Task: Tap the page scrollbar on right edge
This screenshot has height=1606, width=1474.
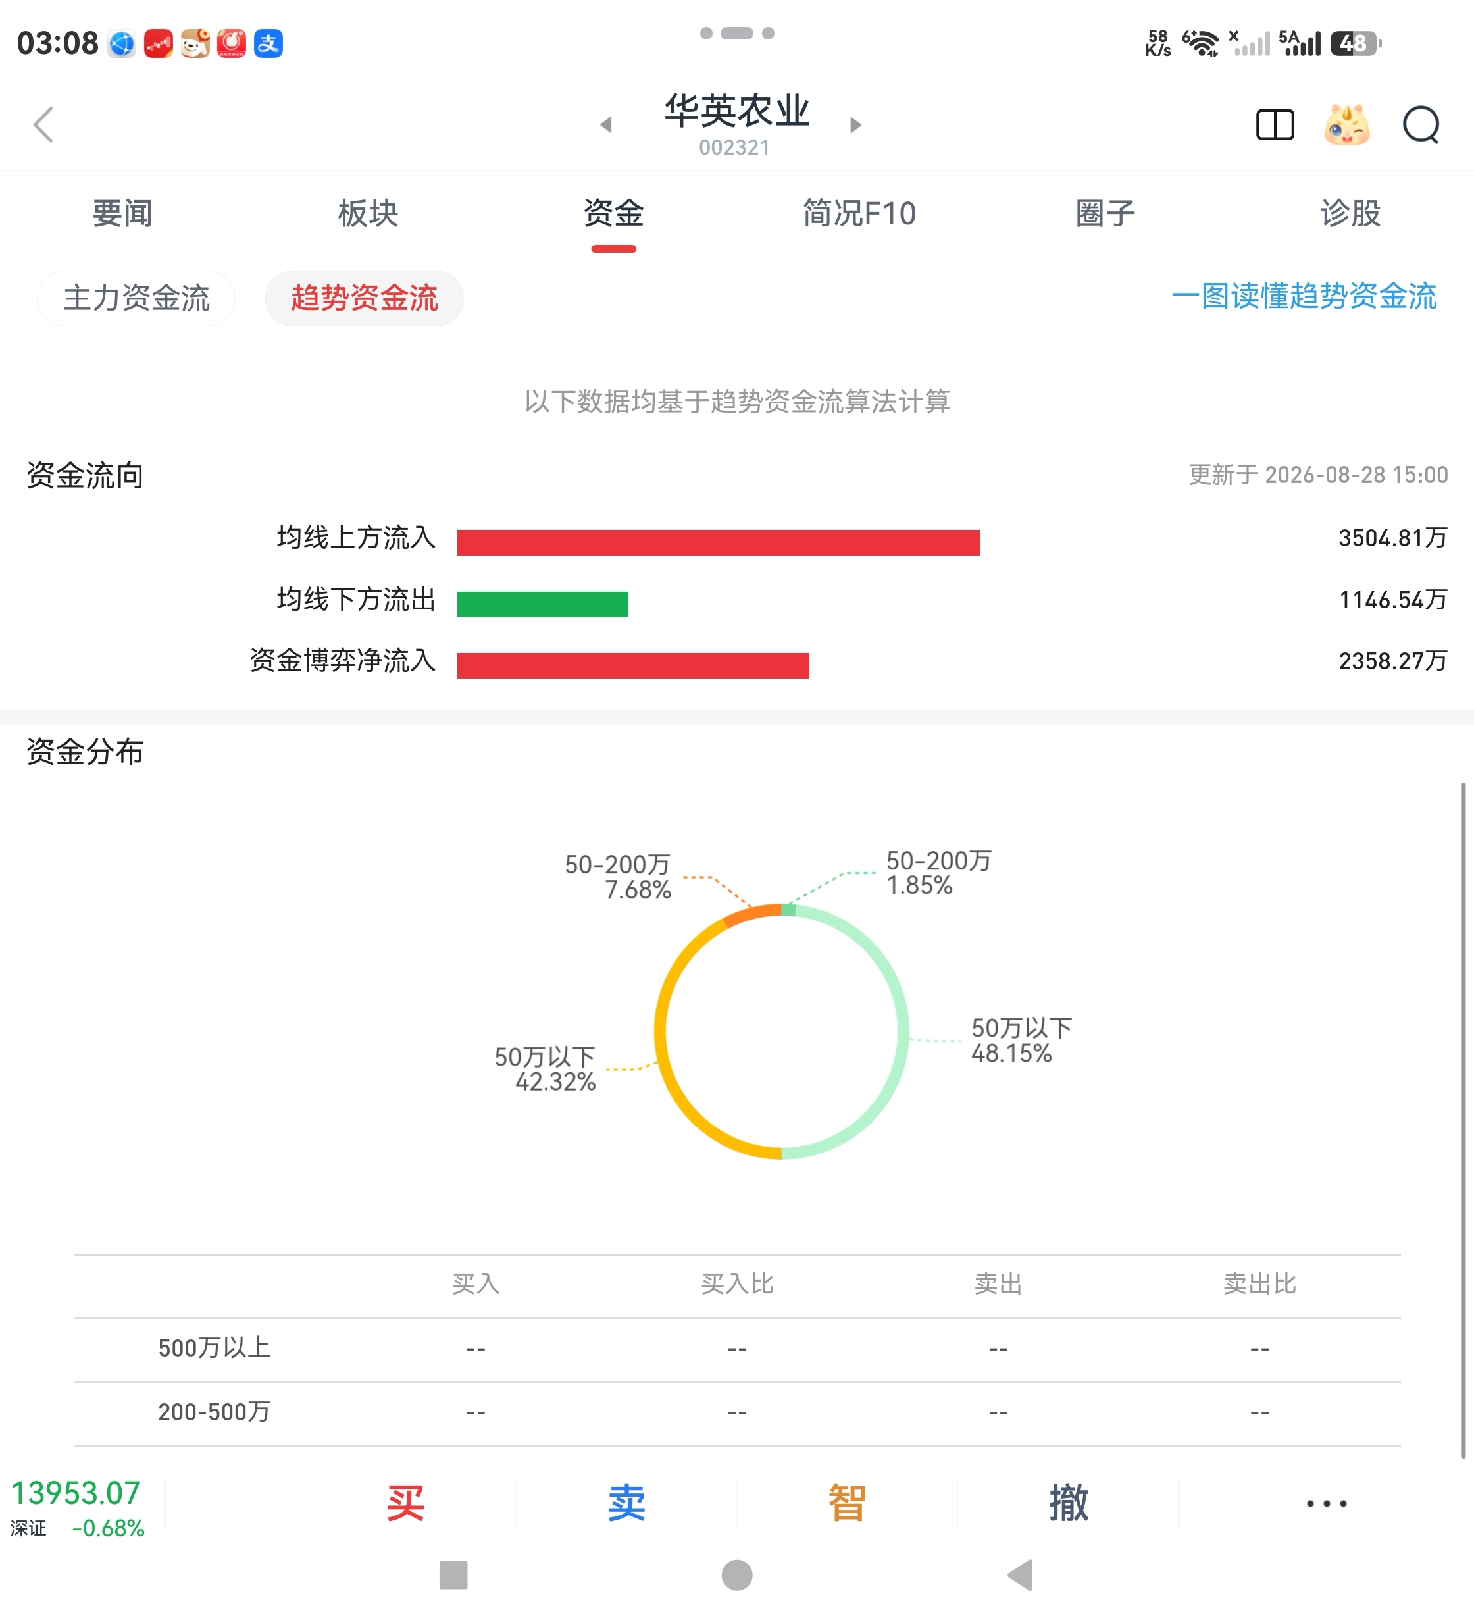Action: 1463,1120
